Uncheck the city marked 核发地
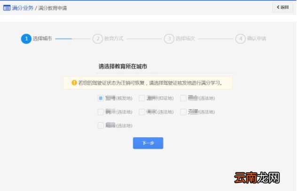The height and width of the screenshot is (191, 297). tap(101, 98)
